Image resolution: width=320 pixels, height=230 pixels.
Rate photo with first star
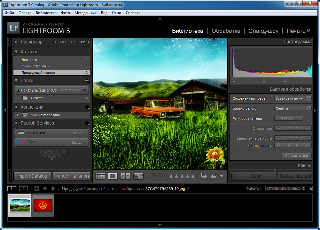pyautogui.click(x=171, y=176)
